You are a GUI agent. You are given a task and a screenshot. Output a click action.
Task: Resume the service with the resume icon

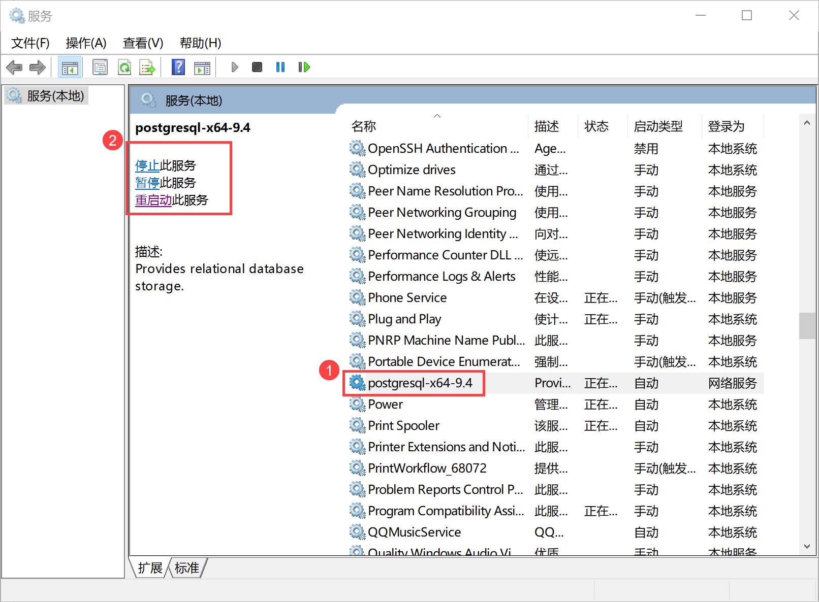[x=304, y=66]
